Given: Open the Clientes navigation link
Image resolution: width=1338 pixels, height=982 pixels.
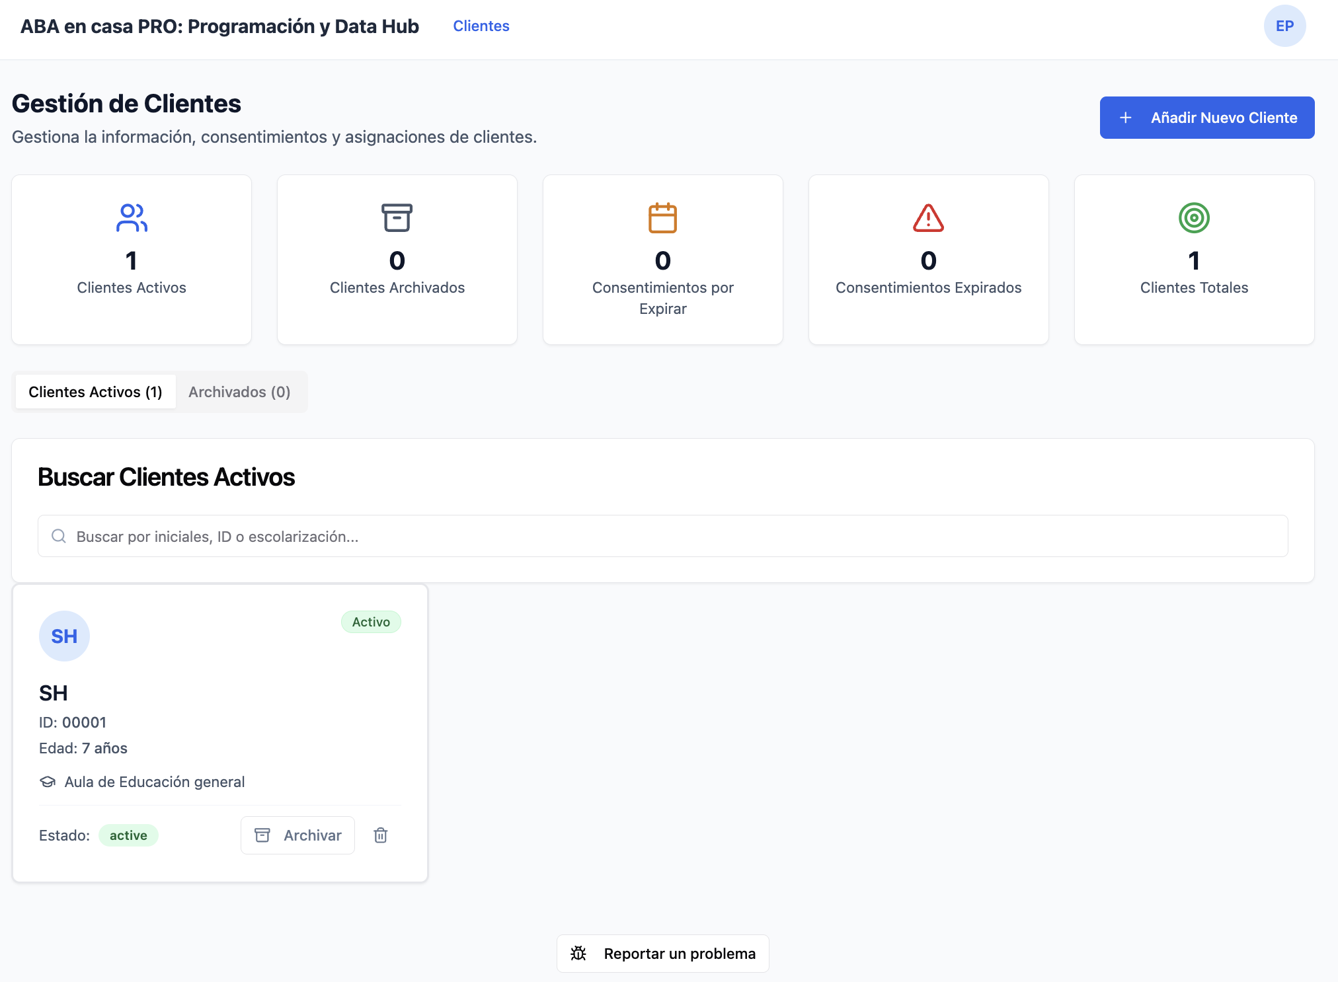Looking at the screenshot, I should (x=481, y=26).
